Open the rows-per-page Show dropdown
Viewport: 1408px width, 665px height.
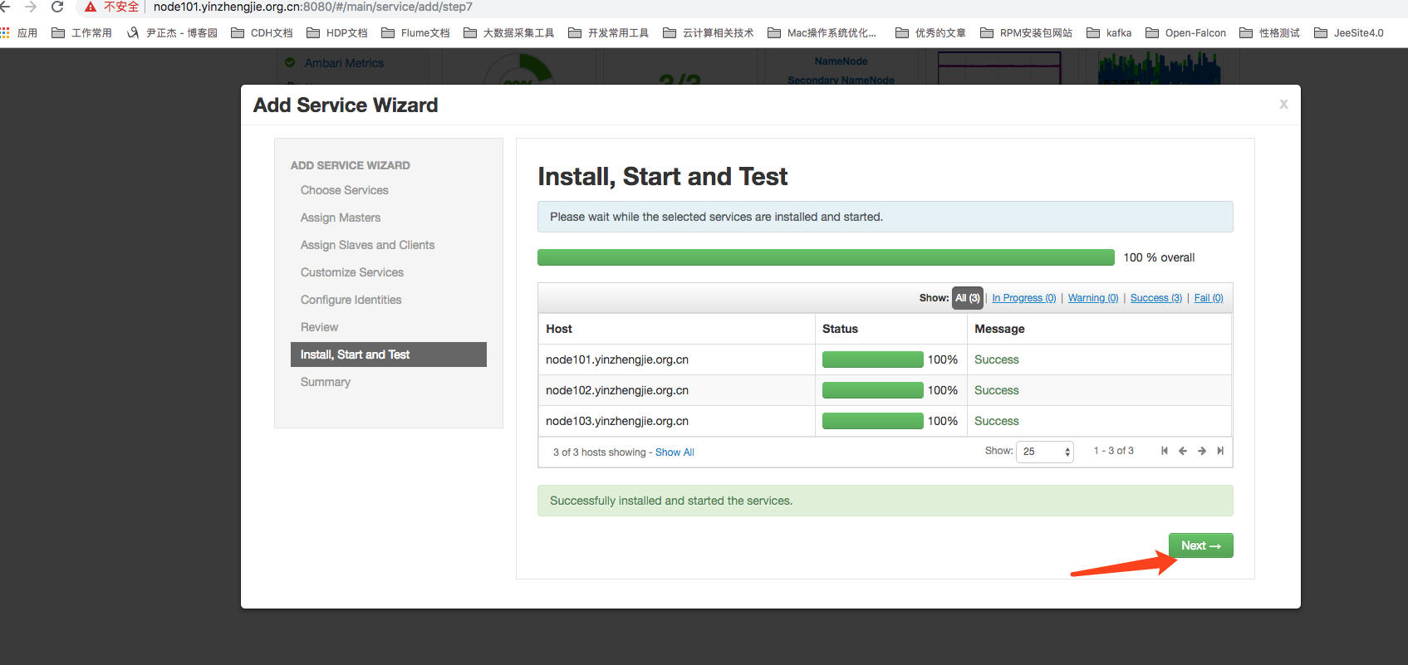tap(1045, 452)
